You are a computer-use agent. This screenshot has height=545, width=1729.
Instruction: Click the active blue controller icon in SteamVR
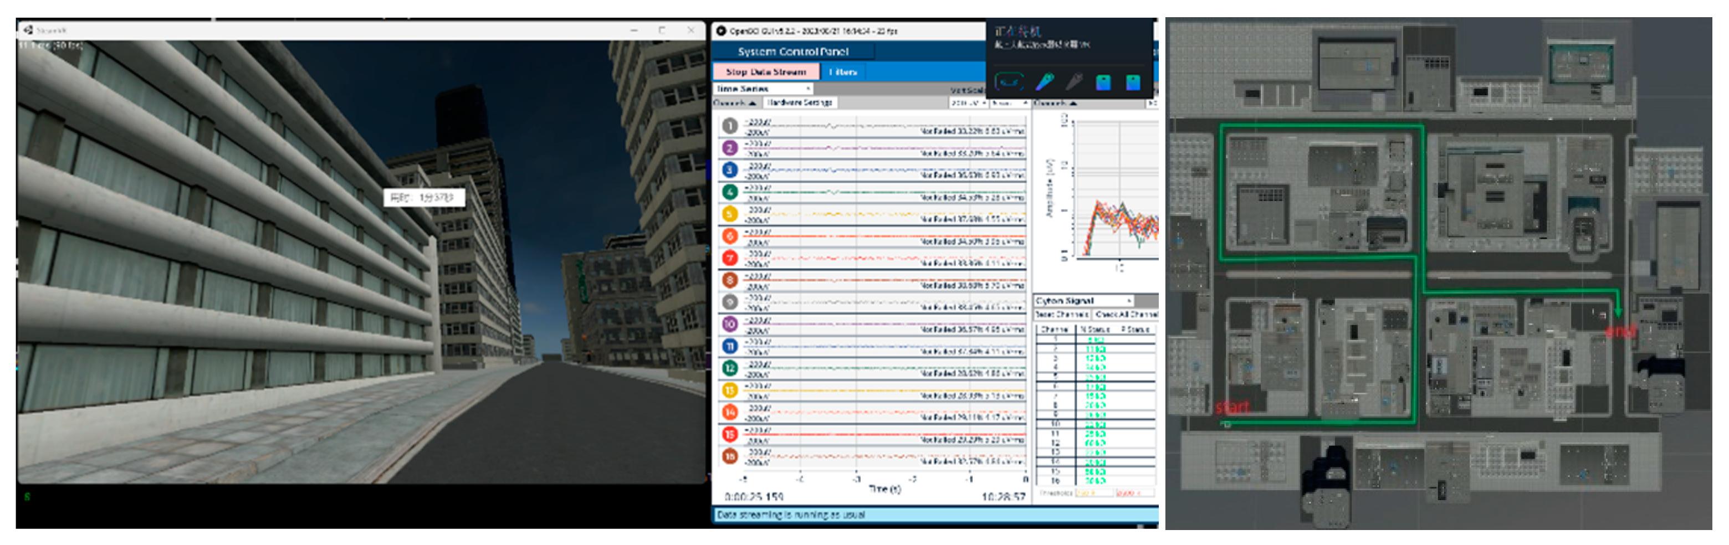[x=1045, y=82]
